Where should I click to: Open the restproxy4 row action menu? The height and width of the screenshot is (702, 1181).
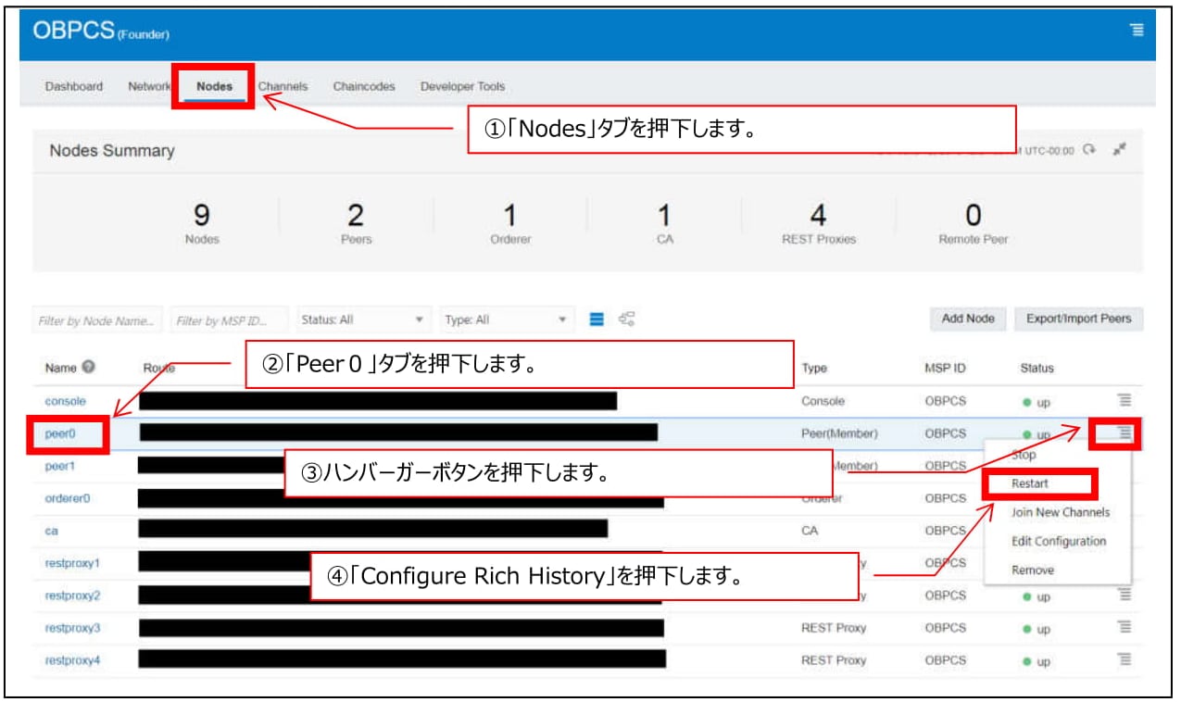[x=1124, y=659]
